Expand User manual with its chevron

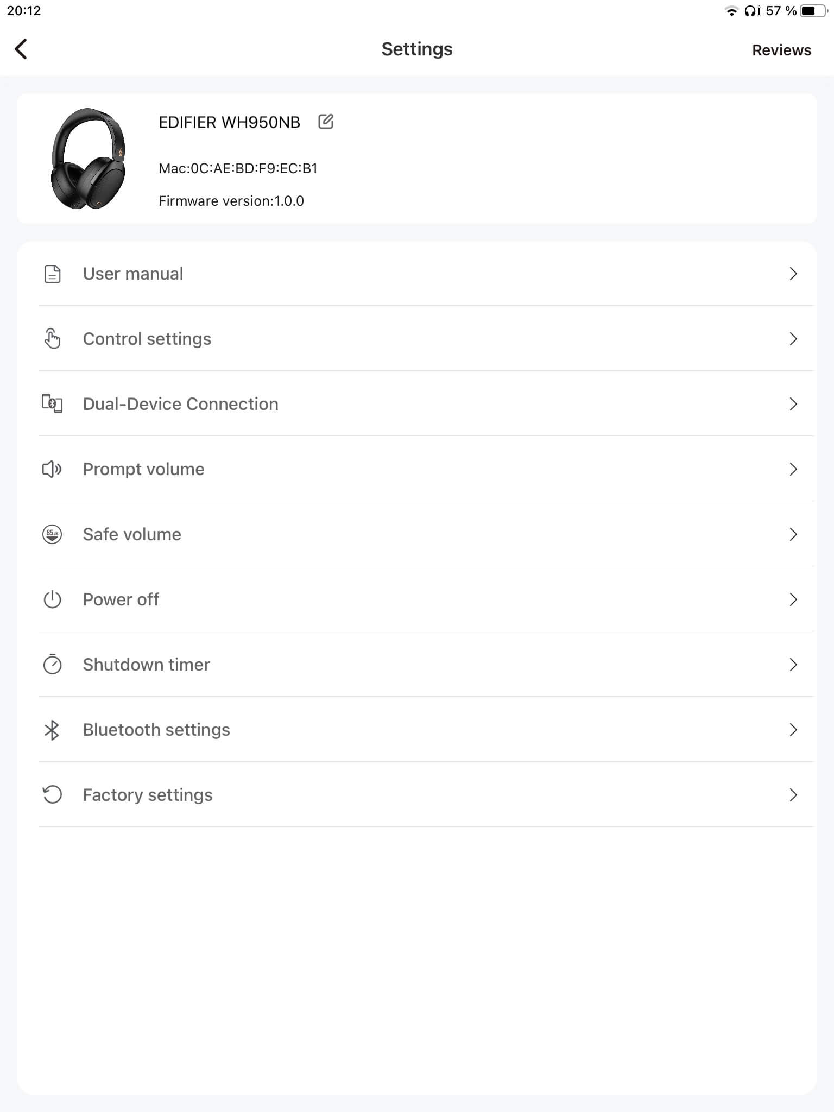tap(793, 274)
